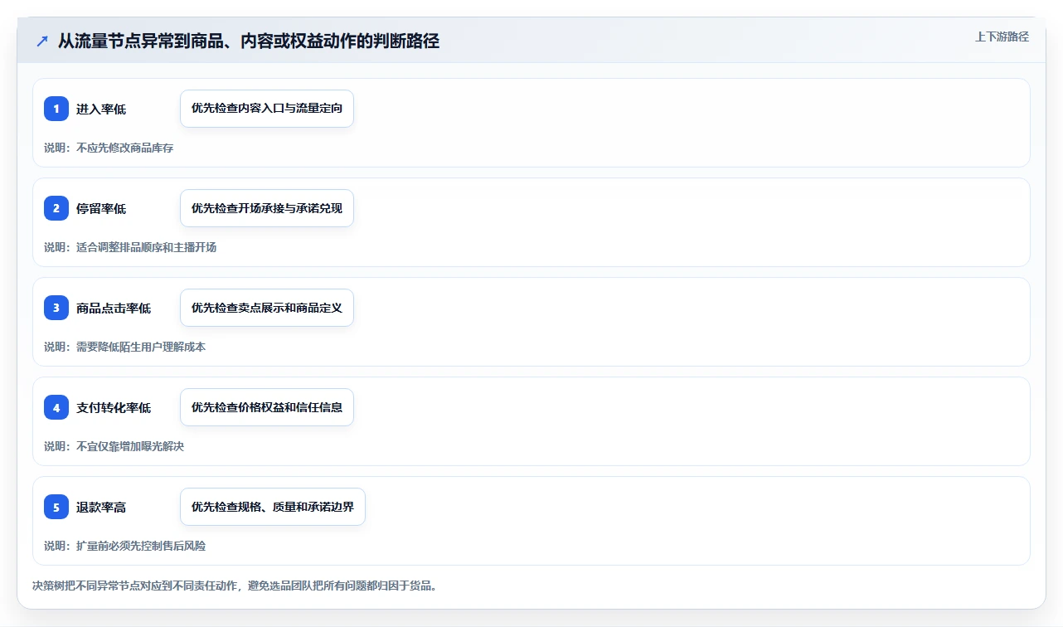
Task: Click the step 5 number badge
Action: pos(56,507)
